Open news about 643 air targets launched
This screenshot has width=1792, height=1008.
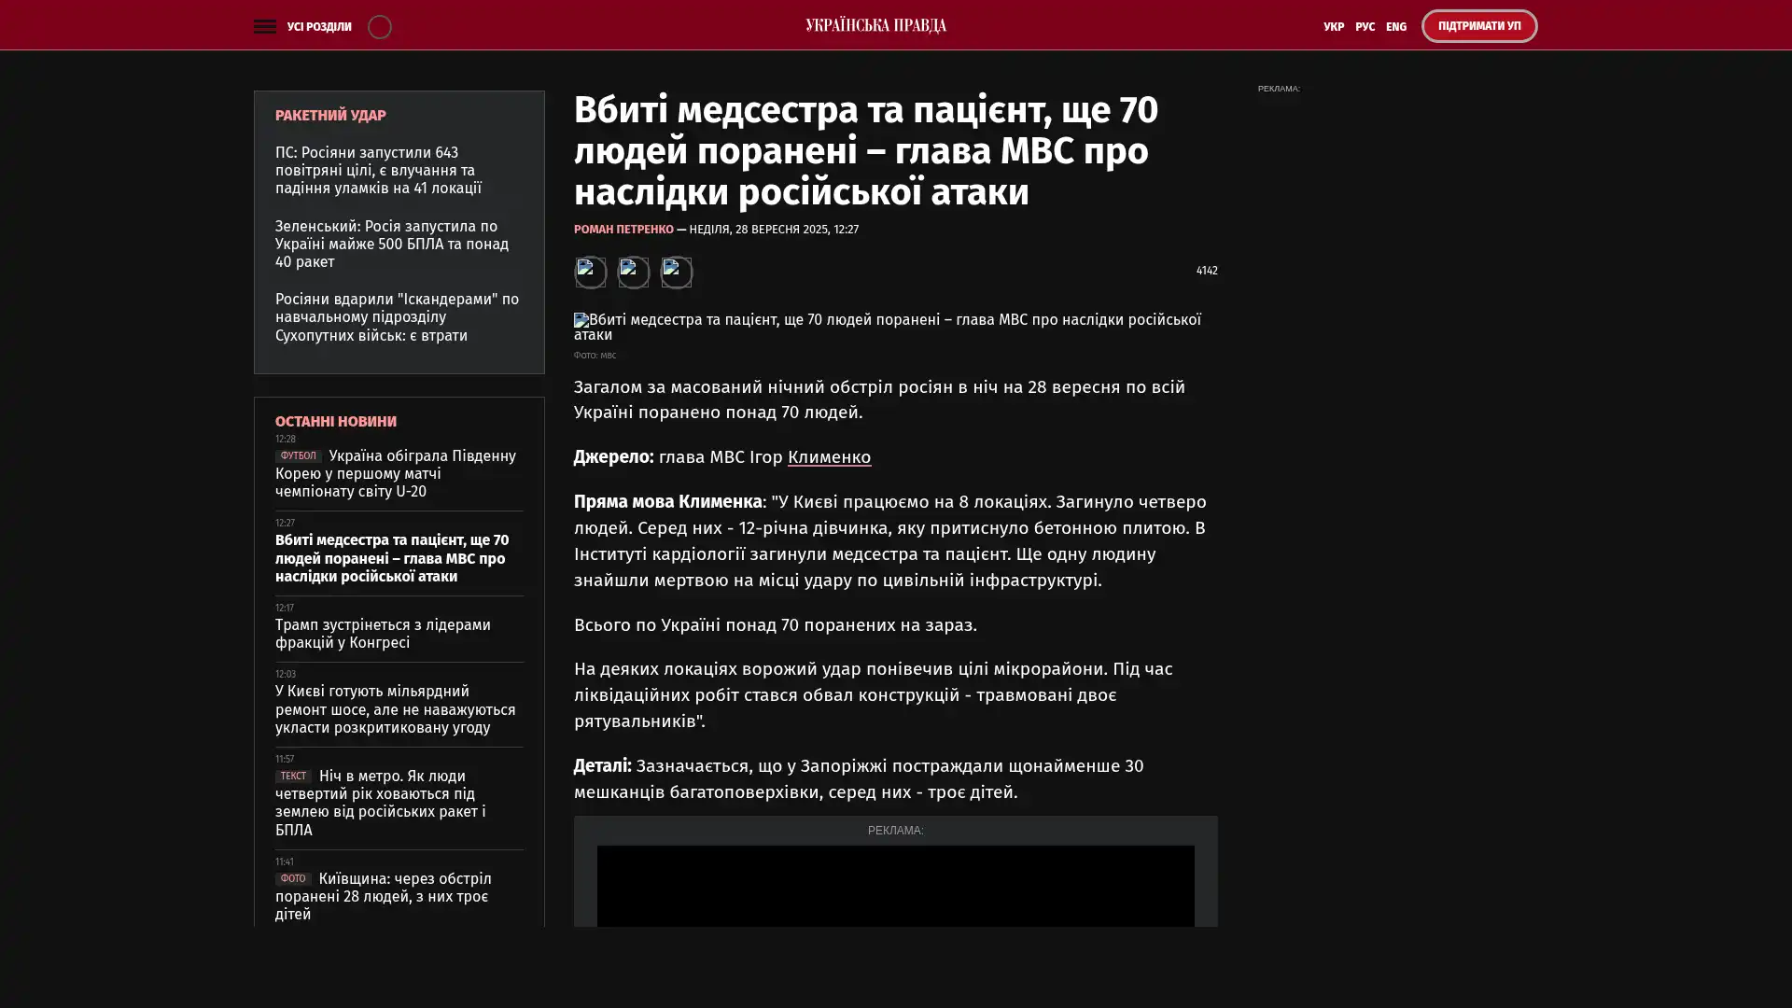tap(378, 170)
